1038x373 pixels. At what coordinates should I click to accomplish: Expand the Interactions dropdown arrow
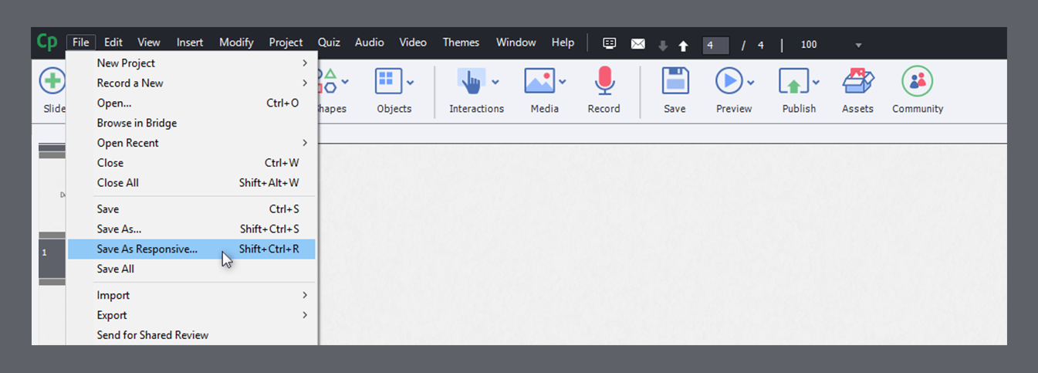(x=495, y=83)
